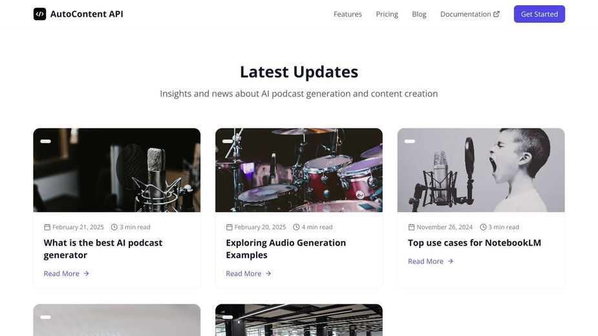The image size is (598, 336).
Task: Click the Get Started button
Action: (539, 14)
